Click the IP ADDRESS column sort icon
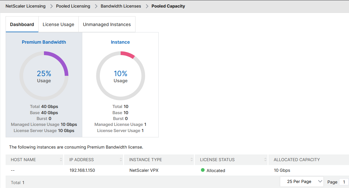The image size is (349, 188). [x=120, y=159]
